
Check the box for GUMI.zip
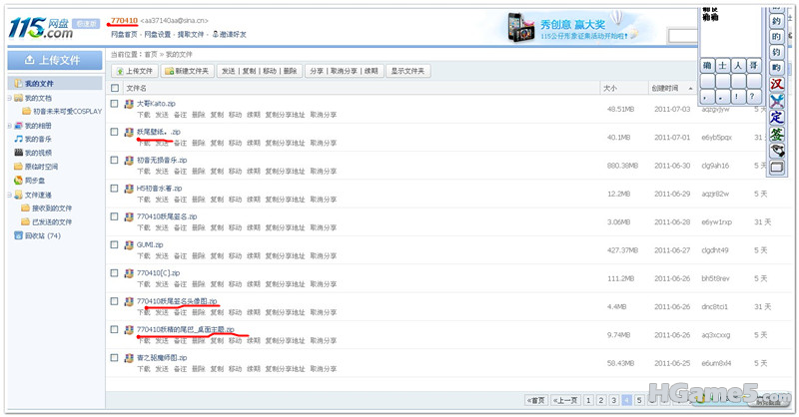[x=115, y=244]
